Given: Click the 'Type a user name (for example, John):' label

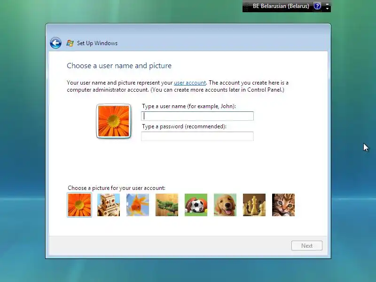Looking at the screenshot, I should (189, 106).
